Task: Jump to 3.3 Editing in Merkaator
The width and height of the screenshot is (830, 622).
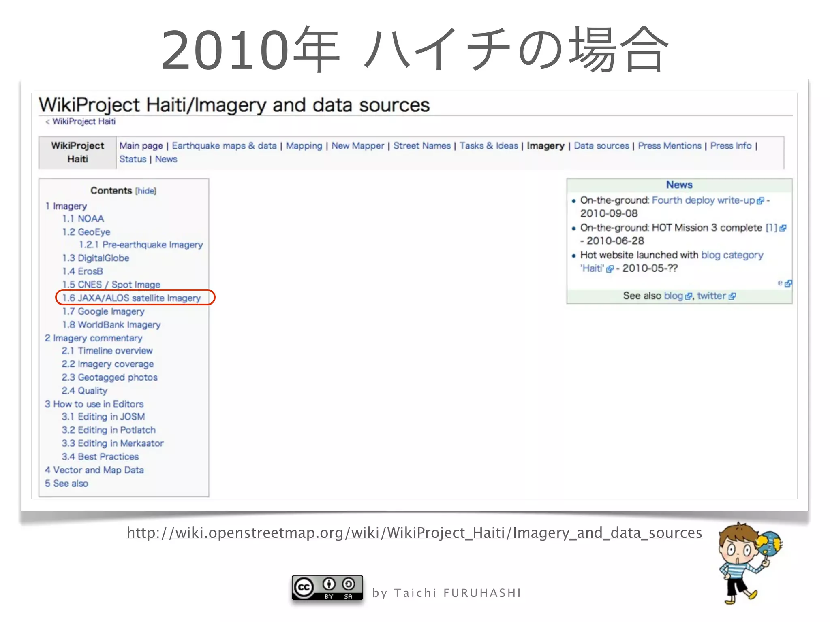Action: tap(113, 443)
